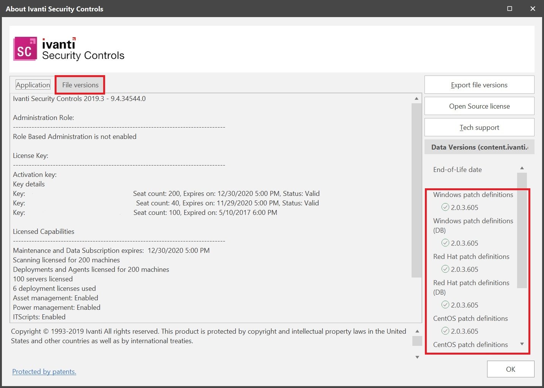Click the Ivanti SC logo icon
Image resolution: width=544 pixels, height=388 pixels.
click(x=25, y=49)
